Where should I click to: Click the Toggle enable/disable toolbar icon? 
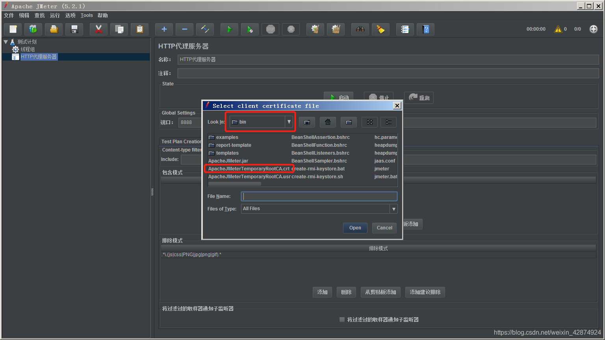click(x=205, y=29)
